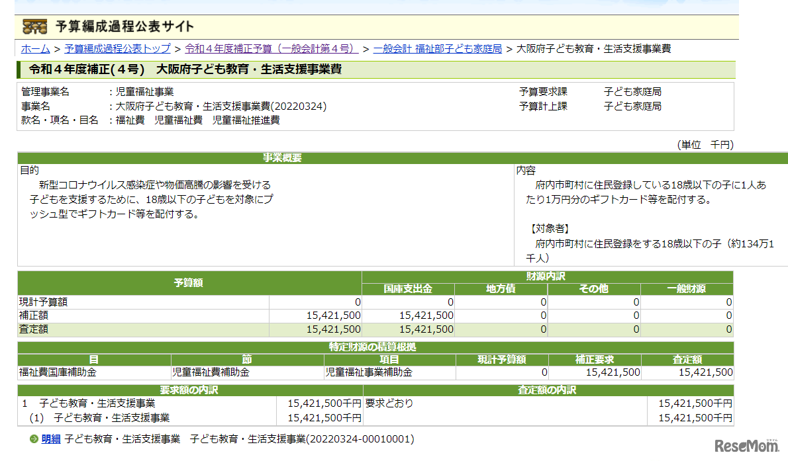Viewport: 788px width, 461px height.
Task: Open the 予算編成過程公表トップ breadcrumb link
Action: (x=117, y=48)
